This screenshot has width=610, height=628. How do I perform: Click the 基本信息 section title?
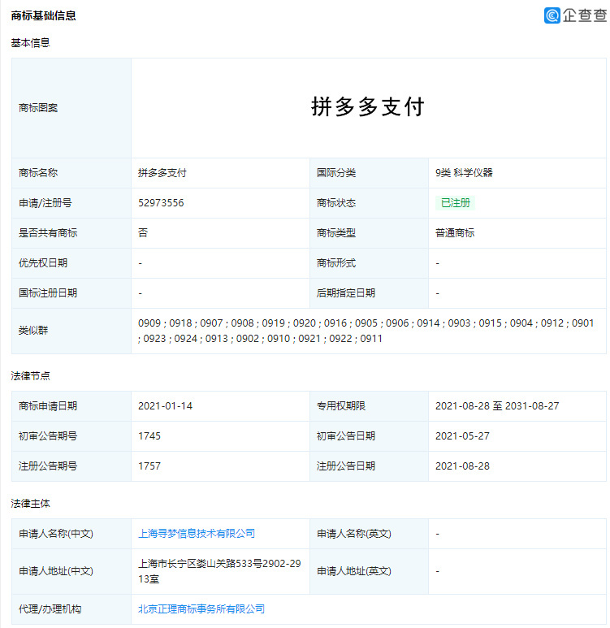coord(30,43)
